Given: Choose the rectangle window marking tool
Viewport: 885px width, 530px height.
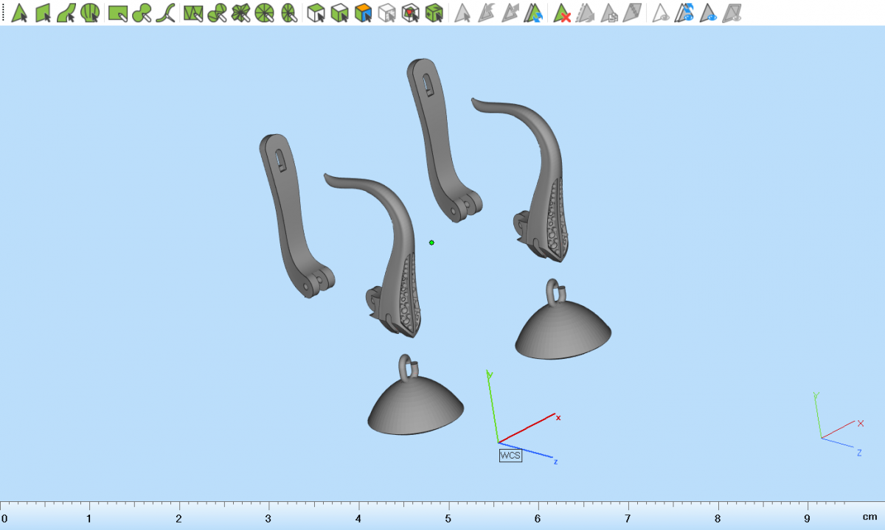Looking at the screenshot, I should pyautogui.click(x=118, y=13).
